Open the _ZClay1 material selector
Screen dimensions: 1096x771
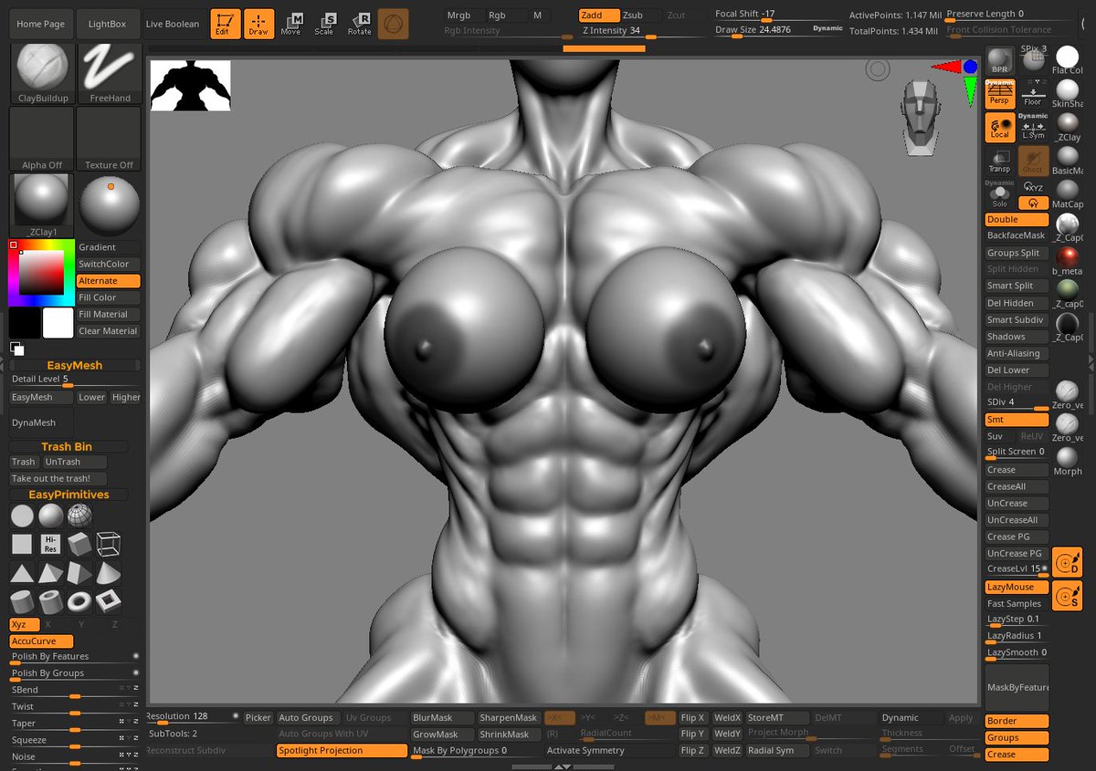[x=42, y=205]
